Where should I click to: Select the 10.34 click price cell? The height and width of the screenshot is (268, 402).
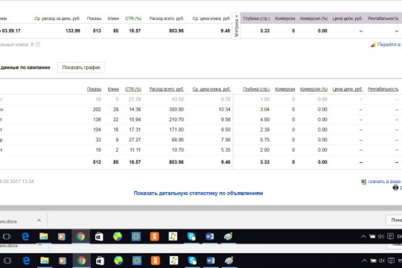(224, 109)
